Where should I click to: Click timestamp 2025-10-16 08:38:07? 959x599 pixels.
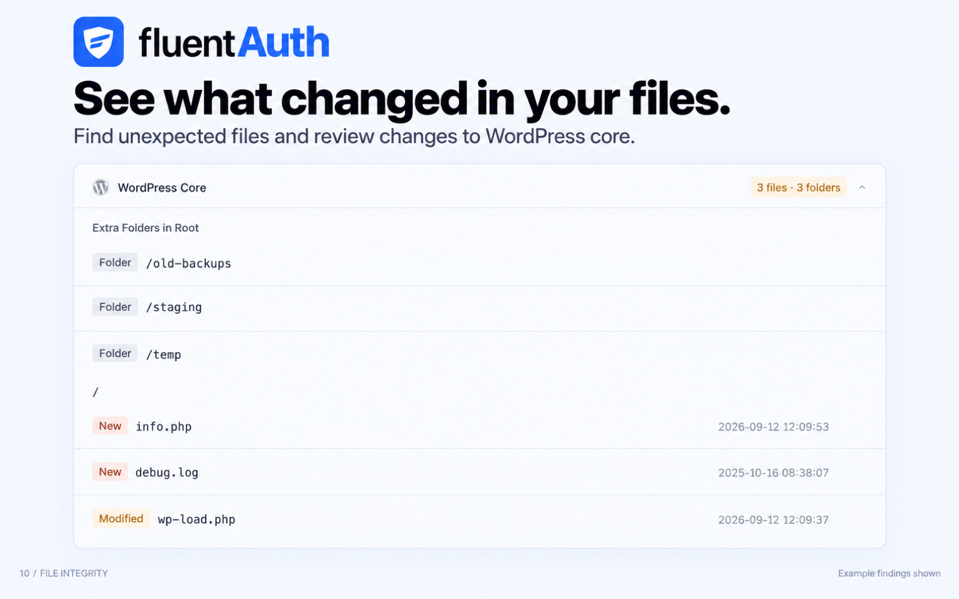point(773,473)
